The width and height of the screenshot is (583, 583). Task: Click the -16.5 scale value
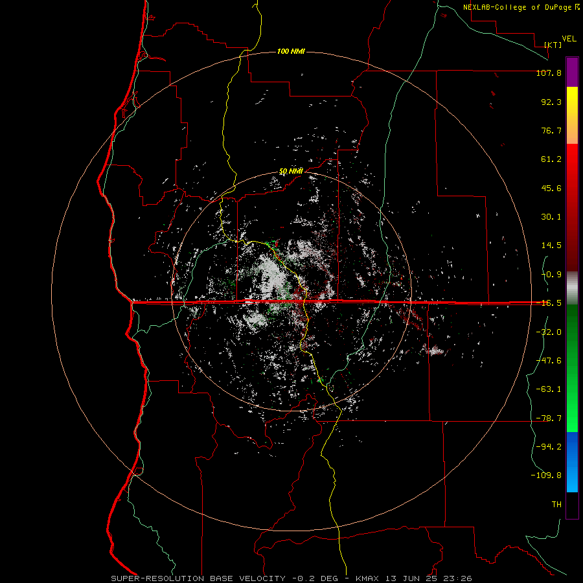(549, 303)
